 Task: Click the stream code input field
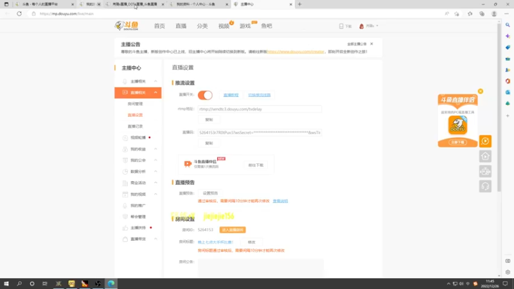point(260,133)
